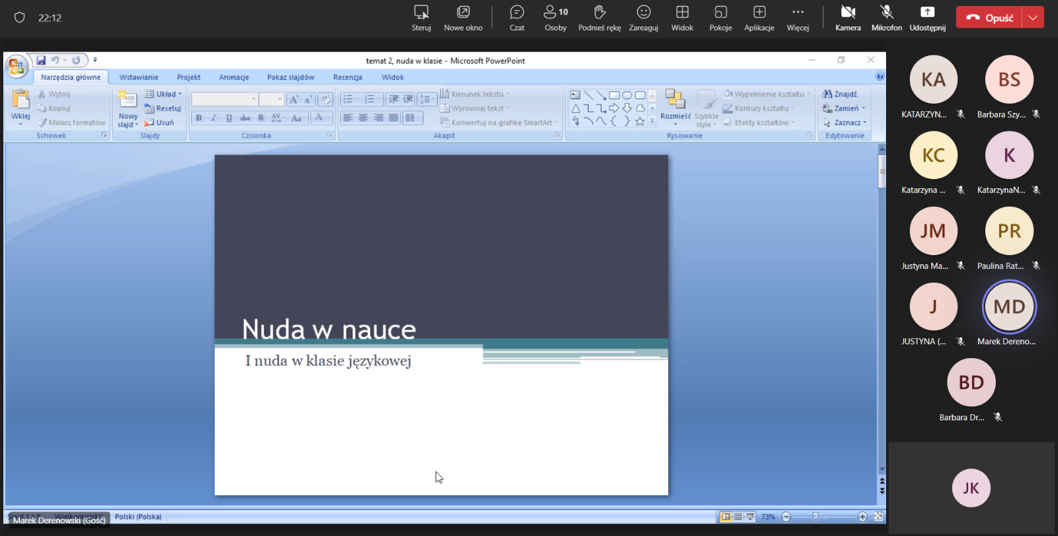Adjust the PowerPoint zoom slider
This screenshot has width=1058, height=536.
click(816, 516)
